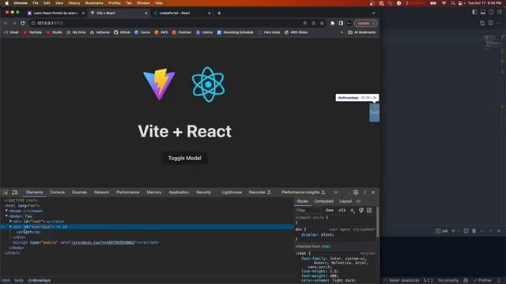Show more DevTools tabs chevron
The width and height of the screenshot is (506, 284).
click(x=335, y=192)
